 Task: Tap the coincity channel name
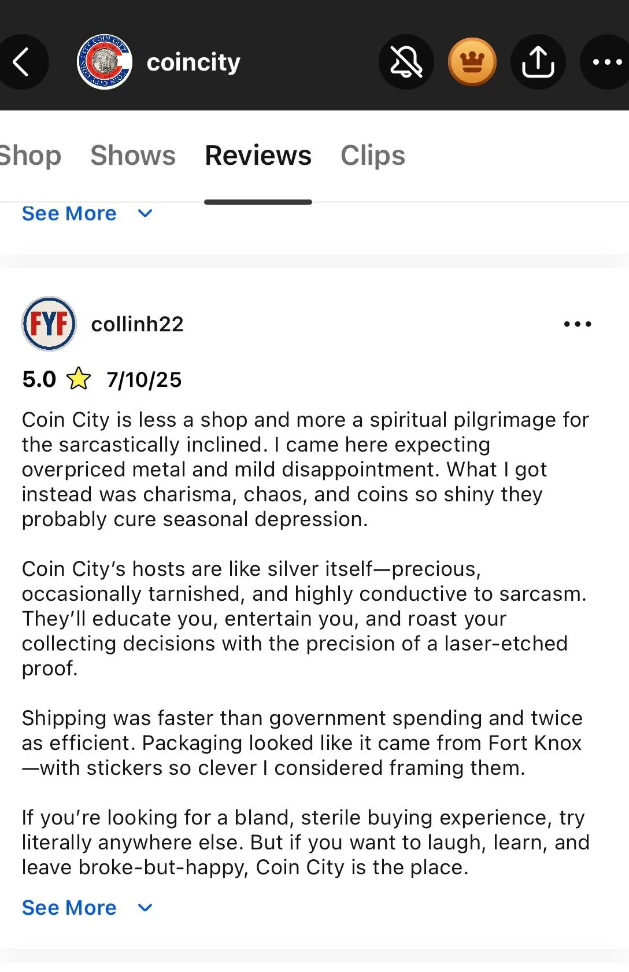click(x=194, y=62)
